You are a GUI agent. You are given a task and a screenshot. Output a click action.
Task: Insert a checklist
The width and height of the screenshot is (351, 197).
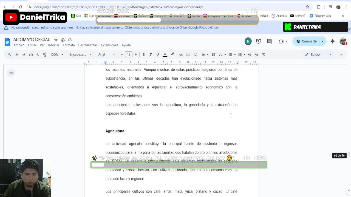[x=221, y=54]
